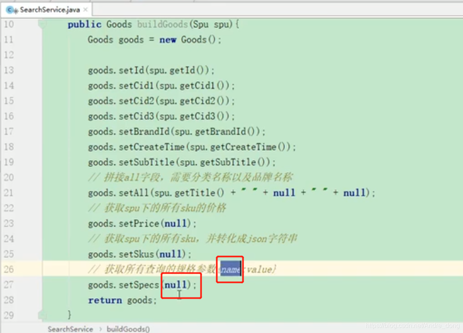Click line number 26 in the gutter
Viewport: 463px width, 333px height.
tap(9, 269)
